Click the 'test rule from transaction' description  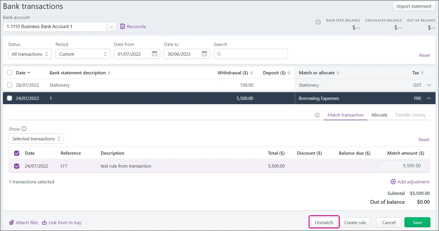[126, 166]
